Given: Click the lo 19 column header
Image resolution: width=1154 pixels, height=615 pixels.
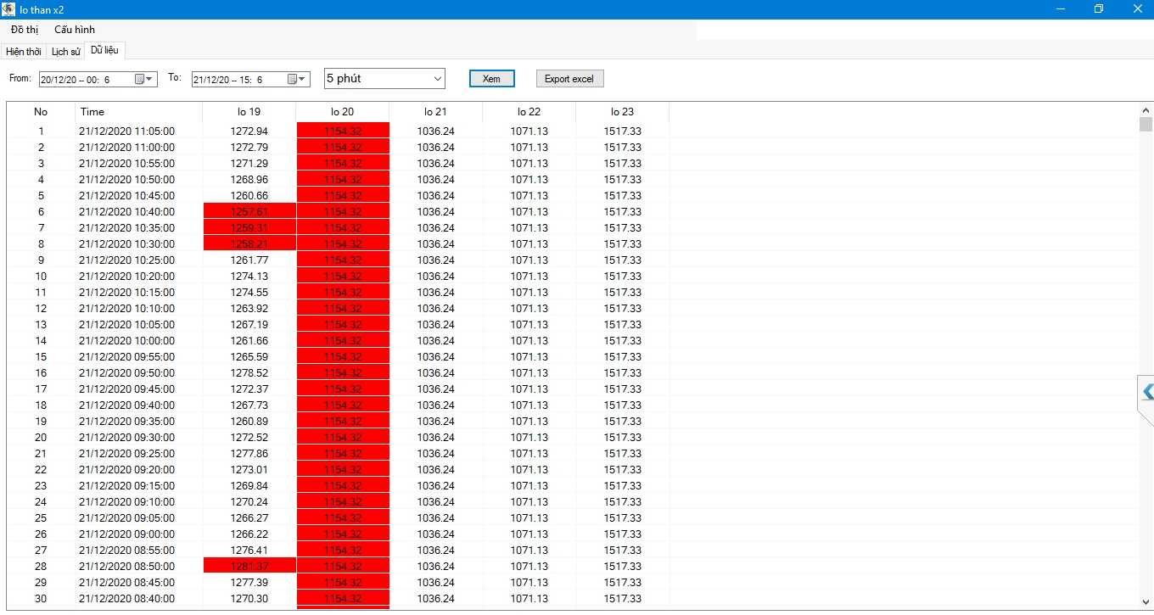Looking at the screenshot, I should [249, 112].
